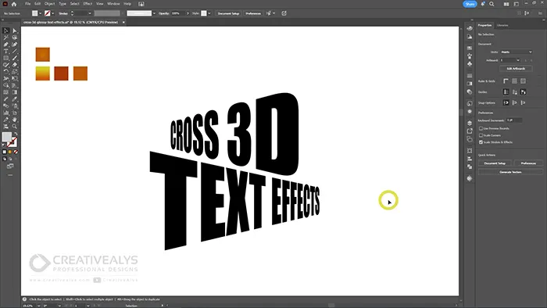Open the Pathfinder panel icon in dock

click(470, 167)
